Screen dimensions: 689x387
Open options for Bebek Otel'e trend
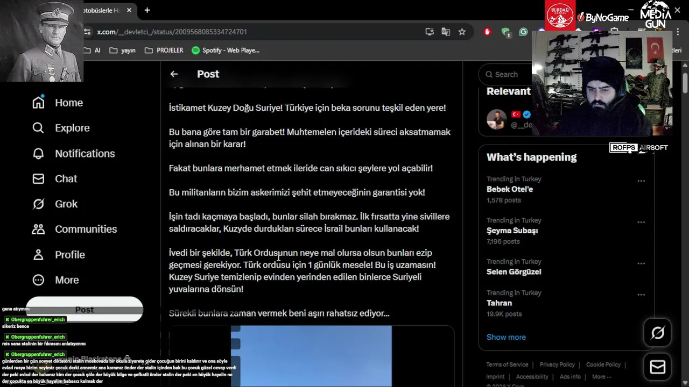[x=641, y=181]
